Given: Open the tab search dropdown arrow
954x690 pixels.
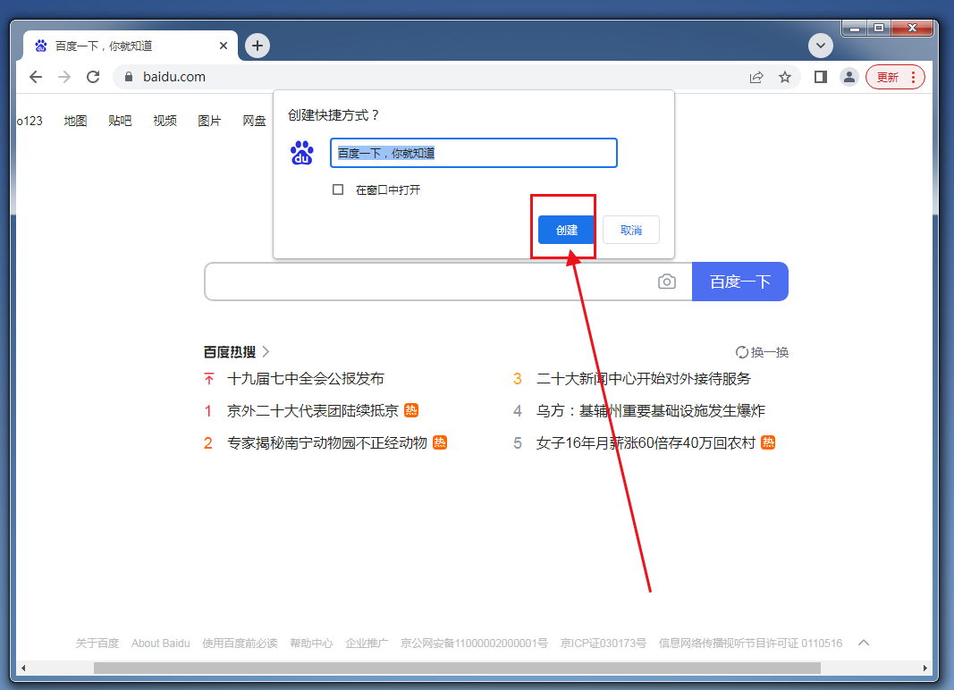Looking at the screenshot, I should pyautogui.click(x=820, y=46).
